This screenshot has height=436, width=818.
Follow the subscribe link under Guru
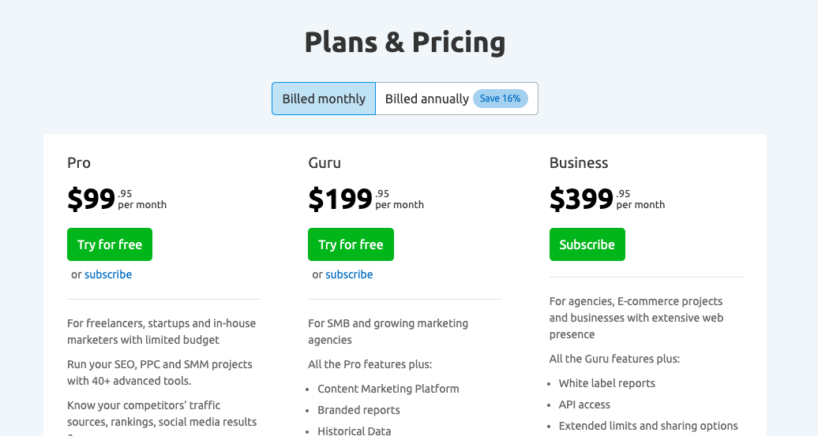[x=349, y=274]
